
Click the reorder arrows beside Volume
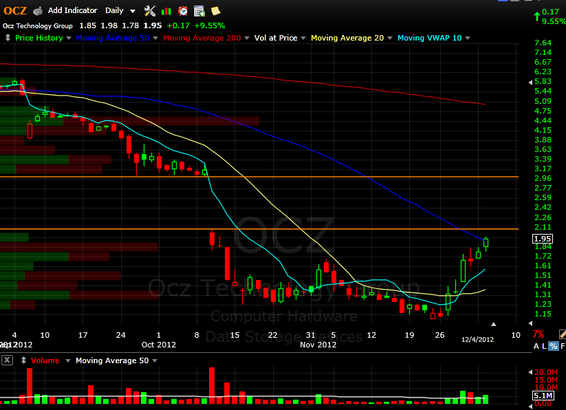(23, 360)
